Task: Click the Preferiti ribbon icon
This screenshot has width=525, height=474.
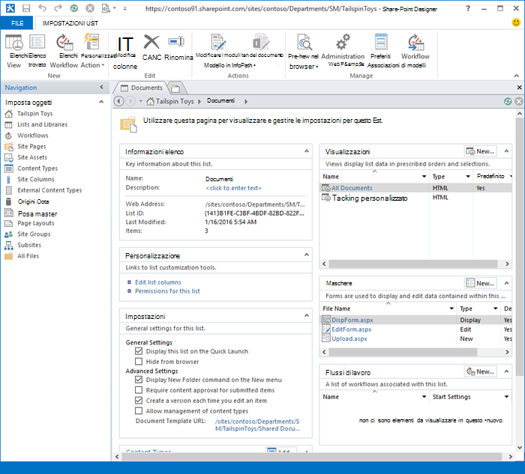Action: pyautogui.click(x=381, y=42)
